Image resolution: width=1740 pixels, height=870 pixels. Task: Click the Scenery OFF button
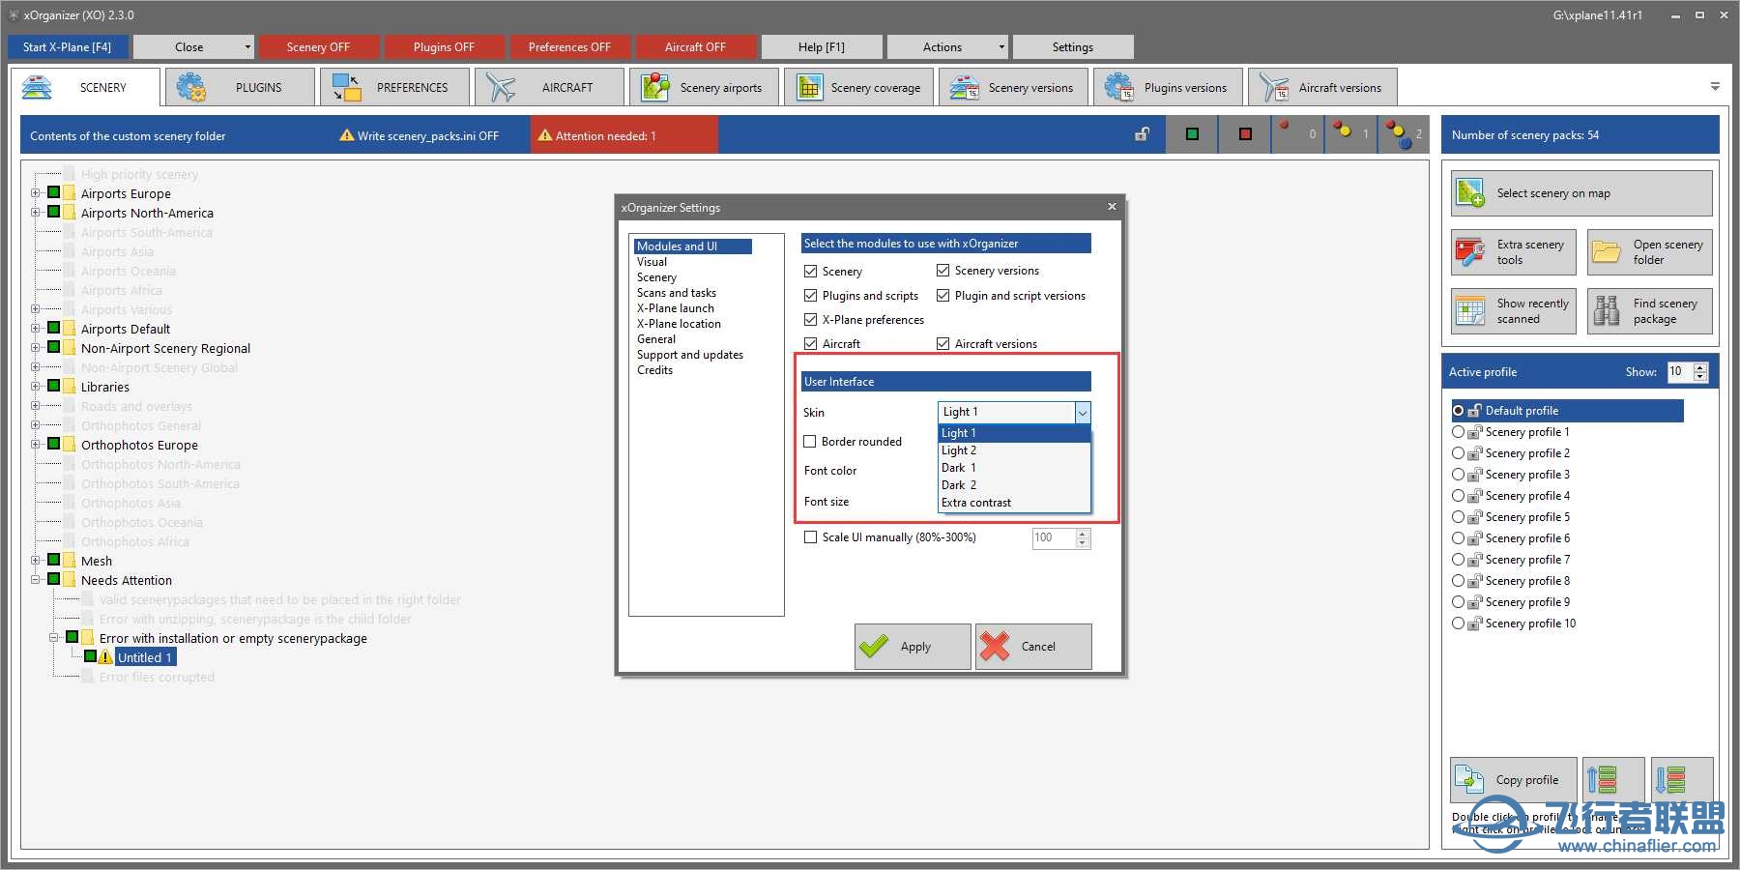tap(318, 46)
